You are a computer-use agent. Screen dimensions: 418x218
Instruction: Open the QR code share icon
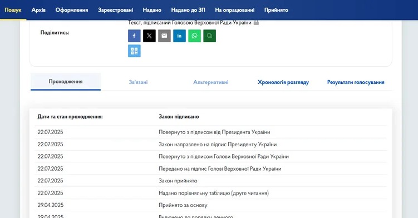pos(134,51)
